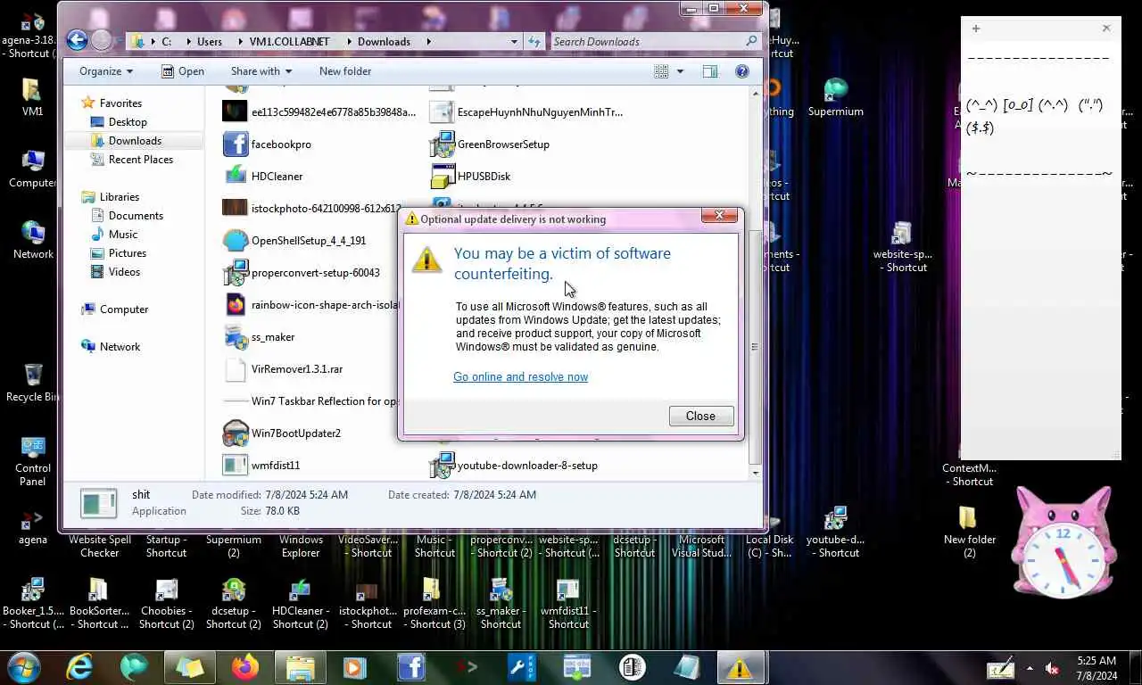The image size is (1142, 685).
Task: Select the New folder (2) desktop icon
Action: [x=970, y=531]
